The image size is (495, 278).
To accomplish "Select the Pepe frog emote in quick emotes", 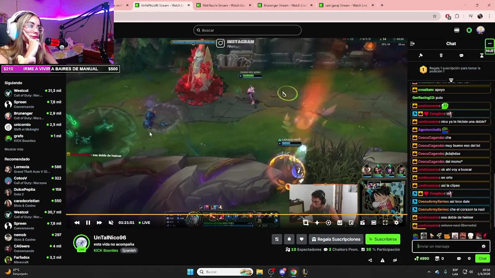I will 416,236.
